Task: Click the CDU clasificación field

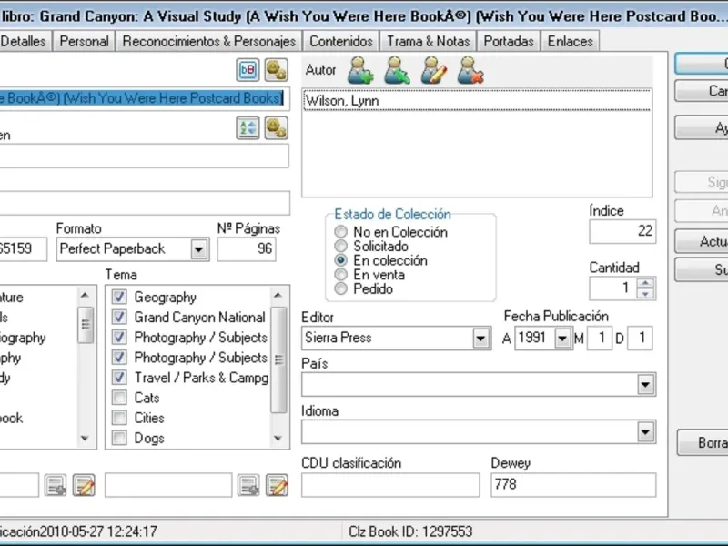Action: 390,485
